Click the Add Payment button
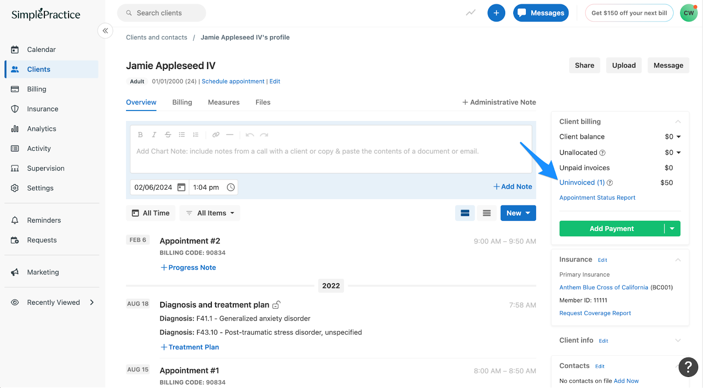The height and width of the screenshot is (388, 703). pyautogui.click(x=612, y=229)
